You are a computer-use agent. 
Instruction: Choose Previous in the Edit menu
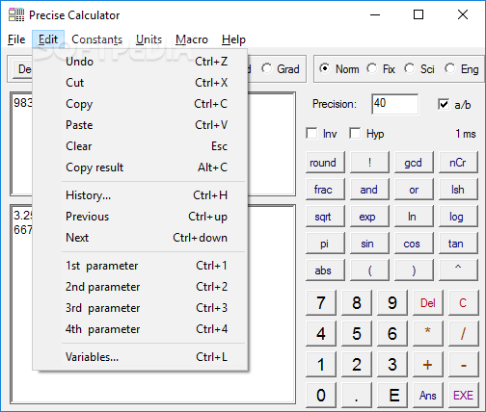[140, 217]
